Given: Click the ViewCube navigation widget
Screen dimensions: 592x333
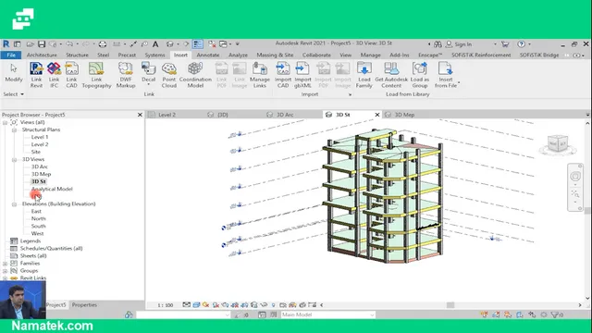Looking at the screenshot, I should point(558,144).
